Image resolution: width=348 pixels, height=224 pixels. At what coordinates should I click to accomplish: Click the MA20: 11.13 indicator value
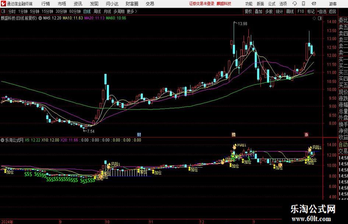click(x=94, y=18)
